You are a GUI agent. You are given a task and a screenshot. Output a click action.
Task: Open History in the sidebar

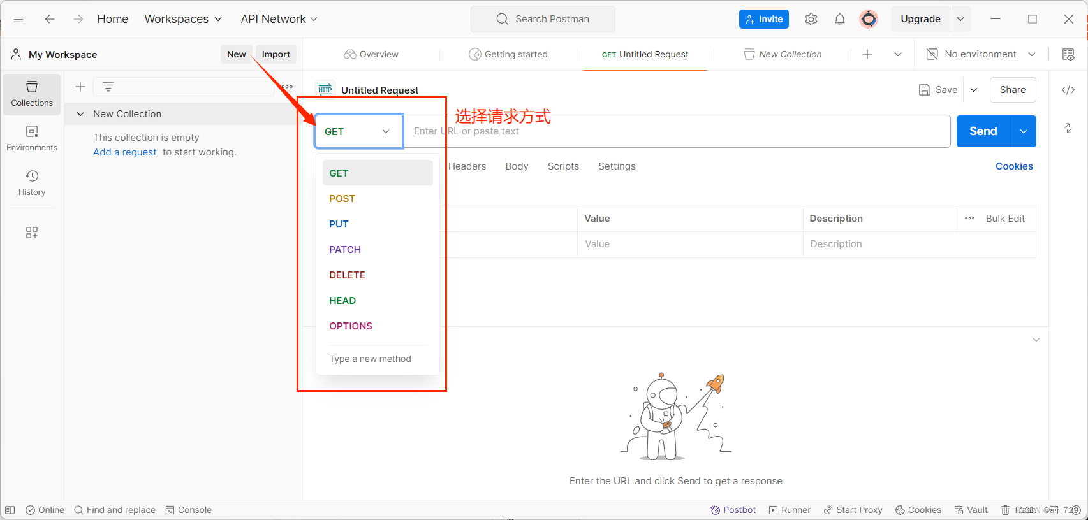click(32, 183)
